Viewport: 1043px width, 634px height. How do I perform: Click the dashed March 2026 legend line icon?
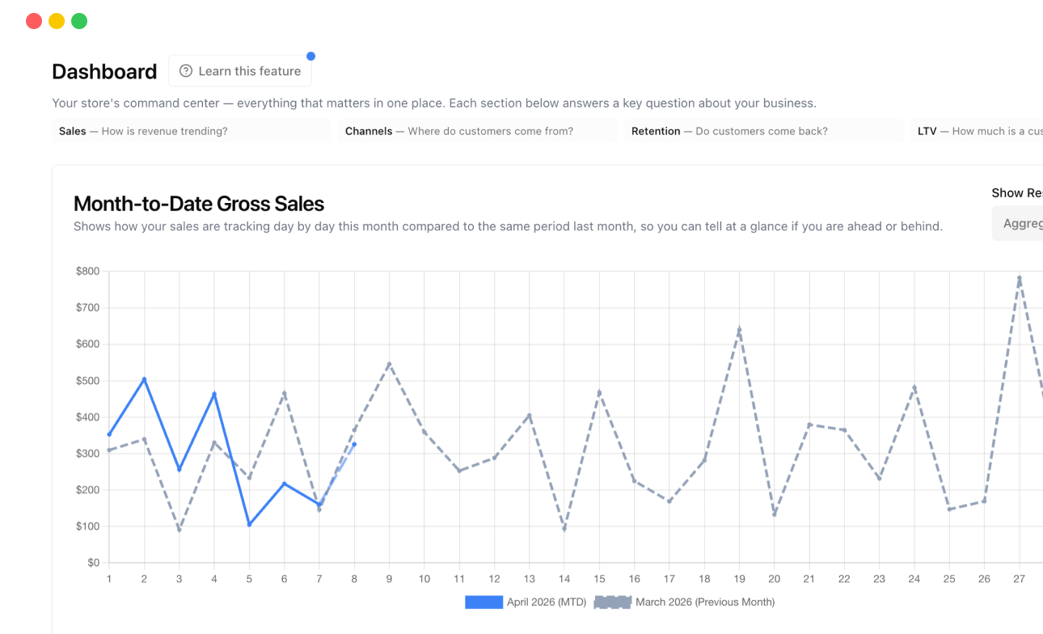tap(612, 602)
